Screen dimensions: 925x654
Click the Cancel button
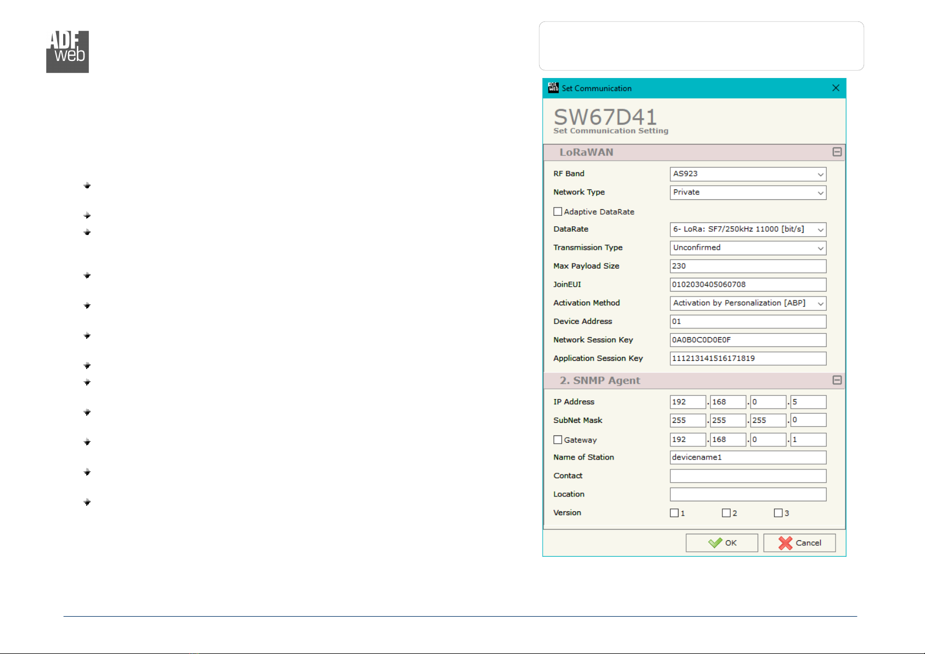(x=800, y=543)
